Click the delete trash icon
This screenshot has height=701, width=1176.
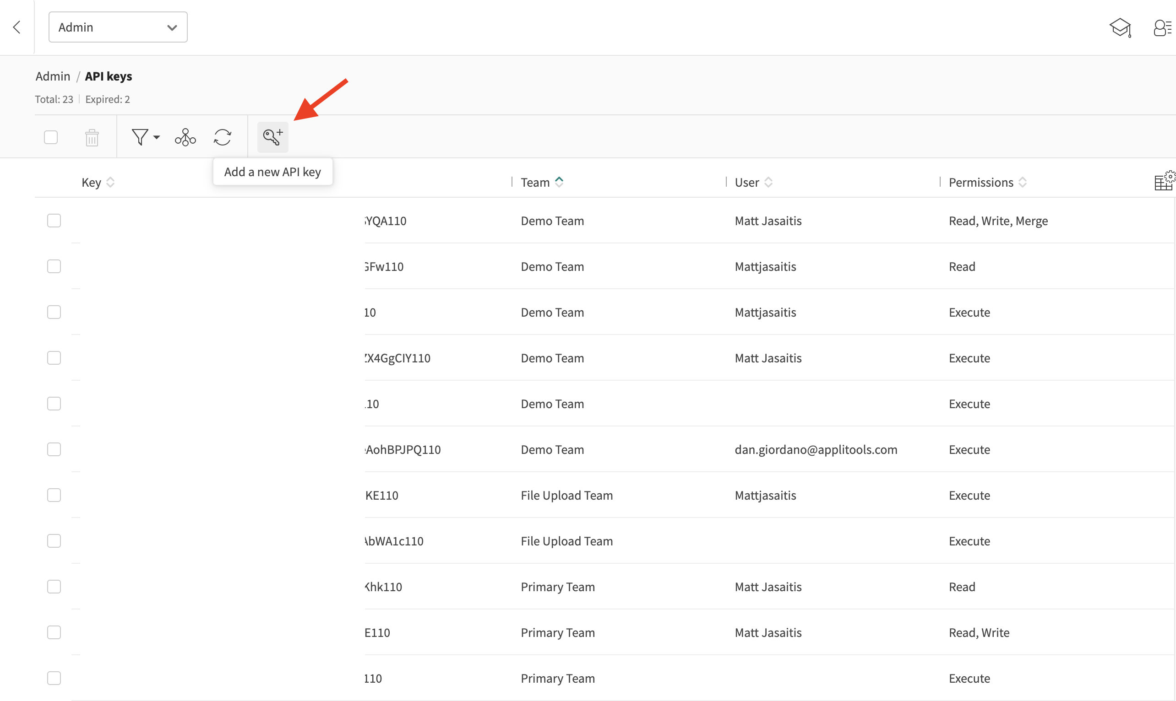92,137
